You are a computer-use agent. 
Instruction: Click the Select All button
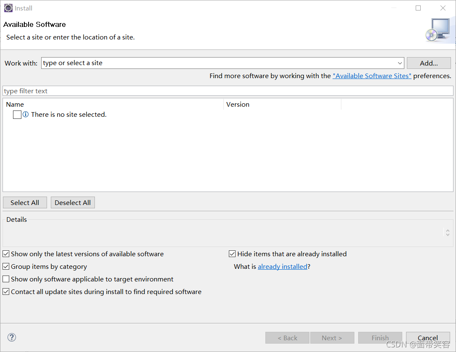point(25,202)
